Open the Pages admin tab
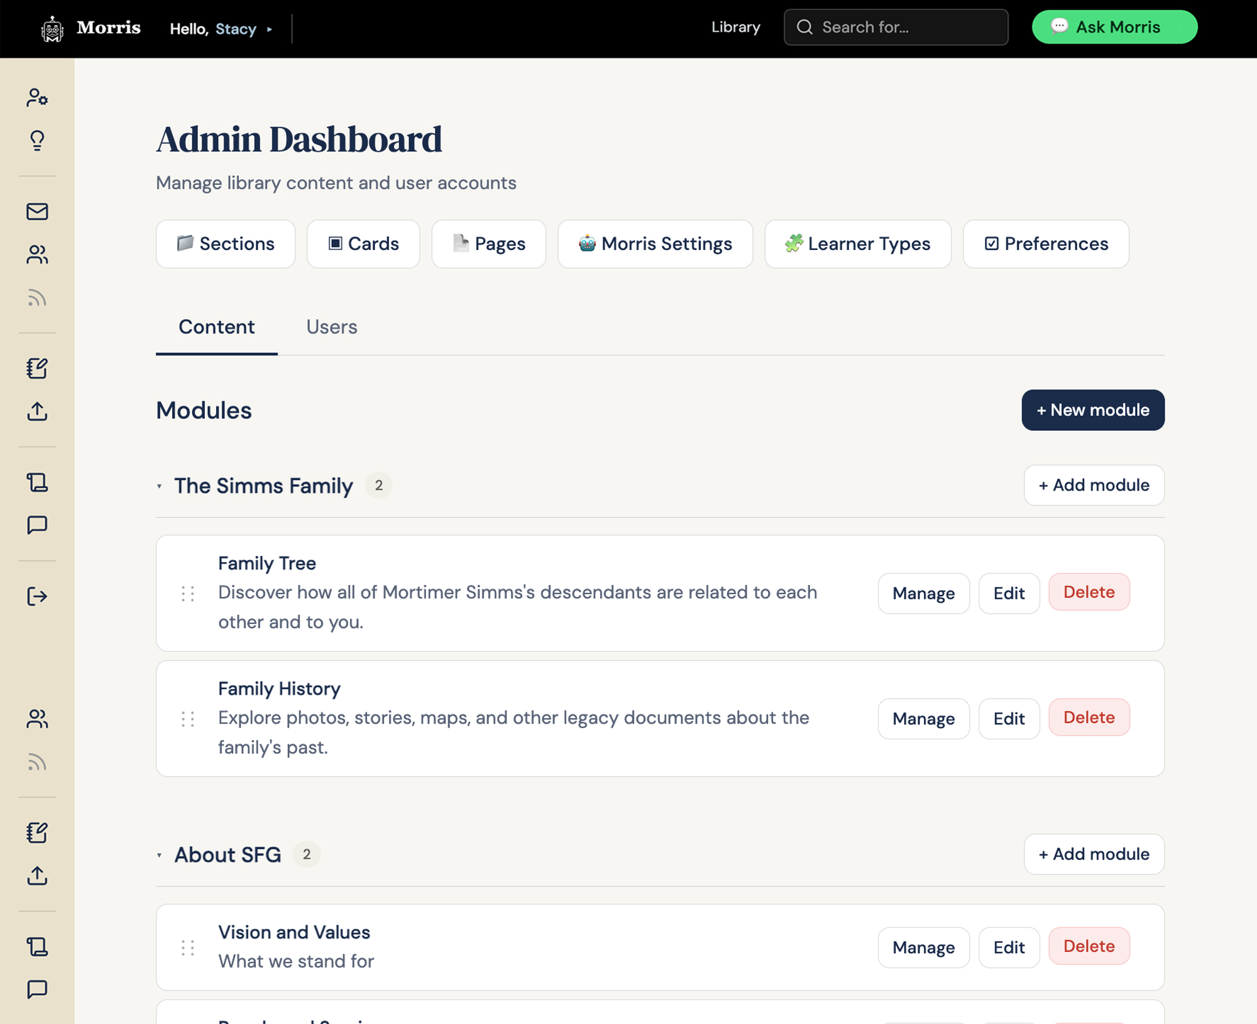The width and height of the screenshot is (1257, 1024). coord(489,244)
